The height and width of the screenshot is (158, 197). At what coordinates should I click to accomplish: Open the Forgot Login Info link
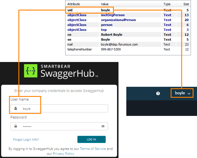26,140
